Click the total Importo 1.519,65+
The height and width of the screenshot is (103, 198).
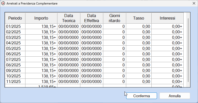pyautogui.click(x=41, y=86)
